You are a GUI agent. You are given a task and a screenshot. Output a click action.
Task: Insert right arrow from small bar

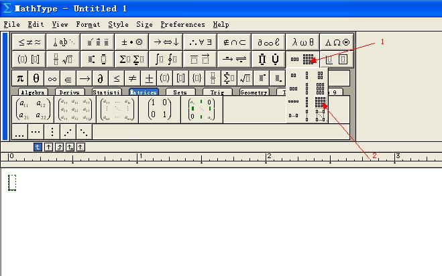pos(85,78)
